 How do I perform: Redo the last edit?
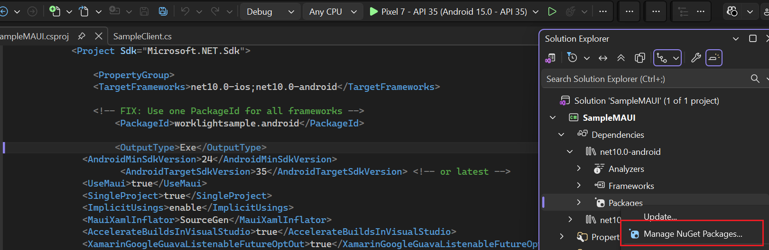tap(215, 11)
